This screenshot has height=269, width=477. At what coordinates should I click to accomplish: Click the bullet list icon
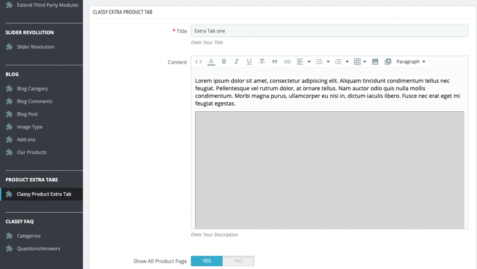[x=319, y=62]
